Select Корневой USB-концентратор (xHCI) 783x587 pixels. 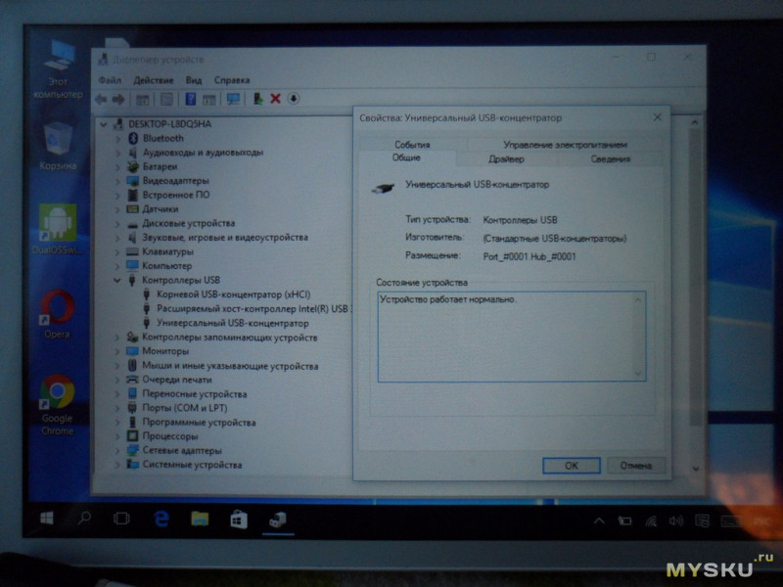point(234,295)
